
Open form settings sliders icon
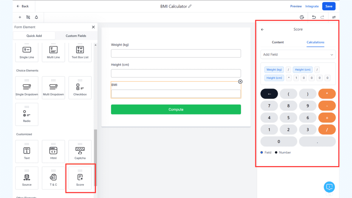coord(334,17)
